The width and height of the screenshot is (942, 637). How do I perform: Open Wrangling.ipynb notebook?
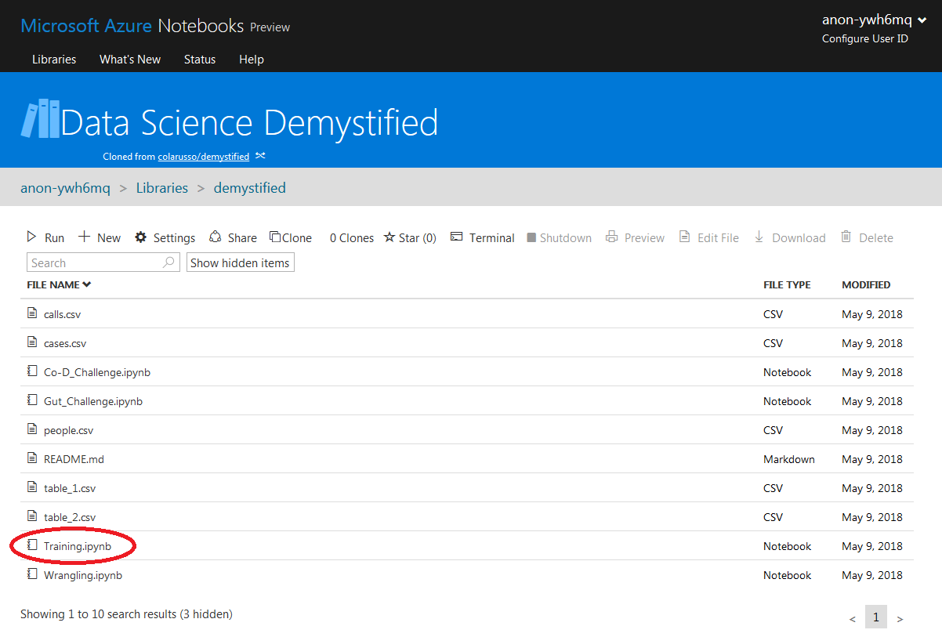(x=82, y=575)
